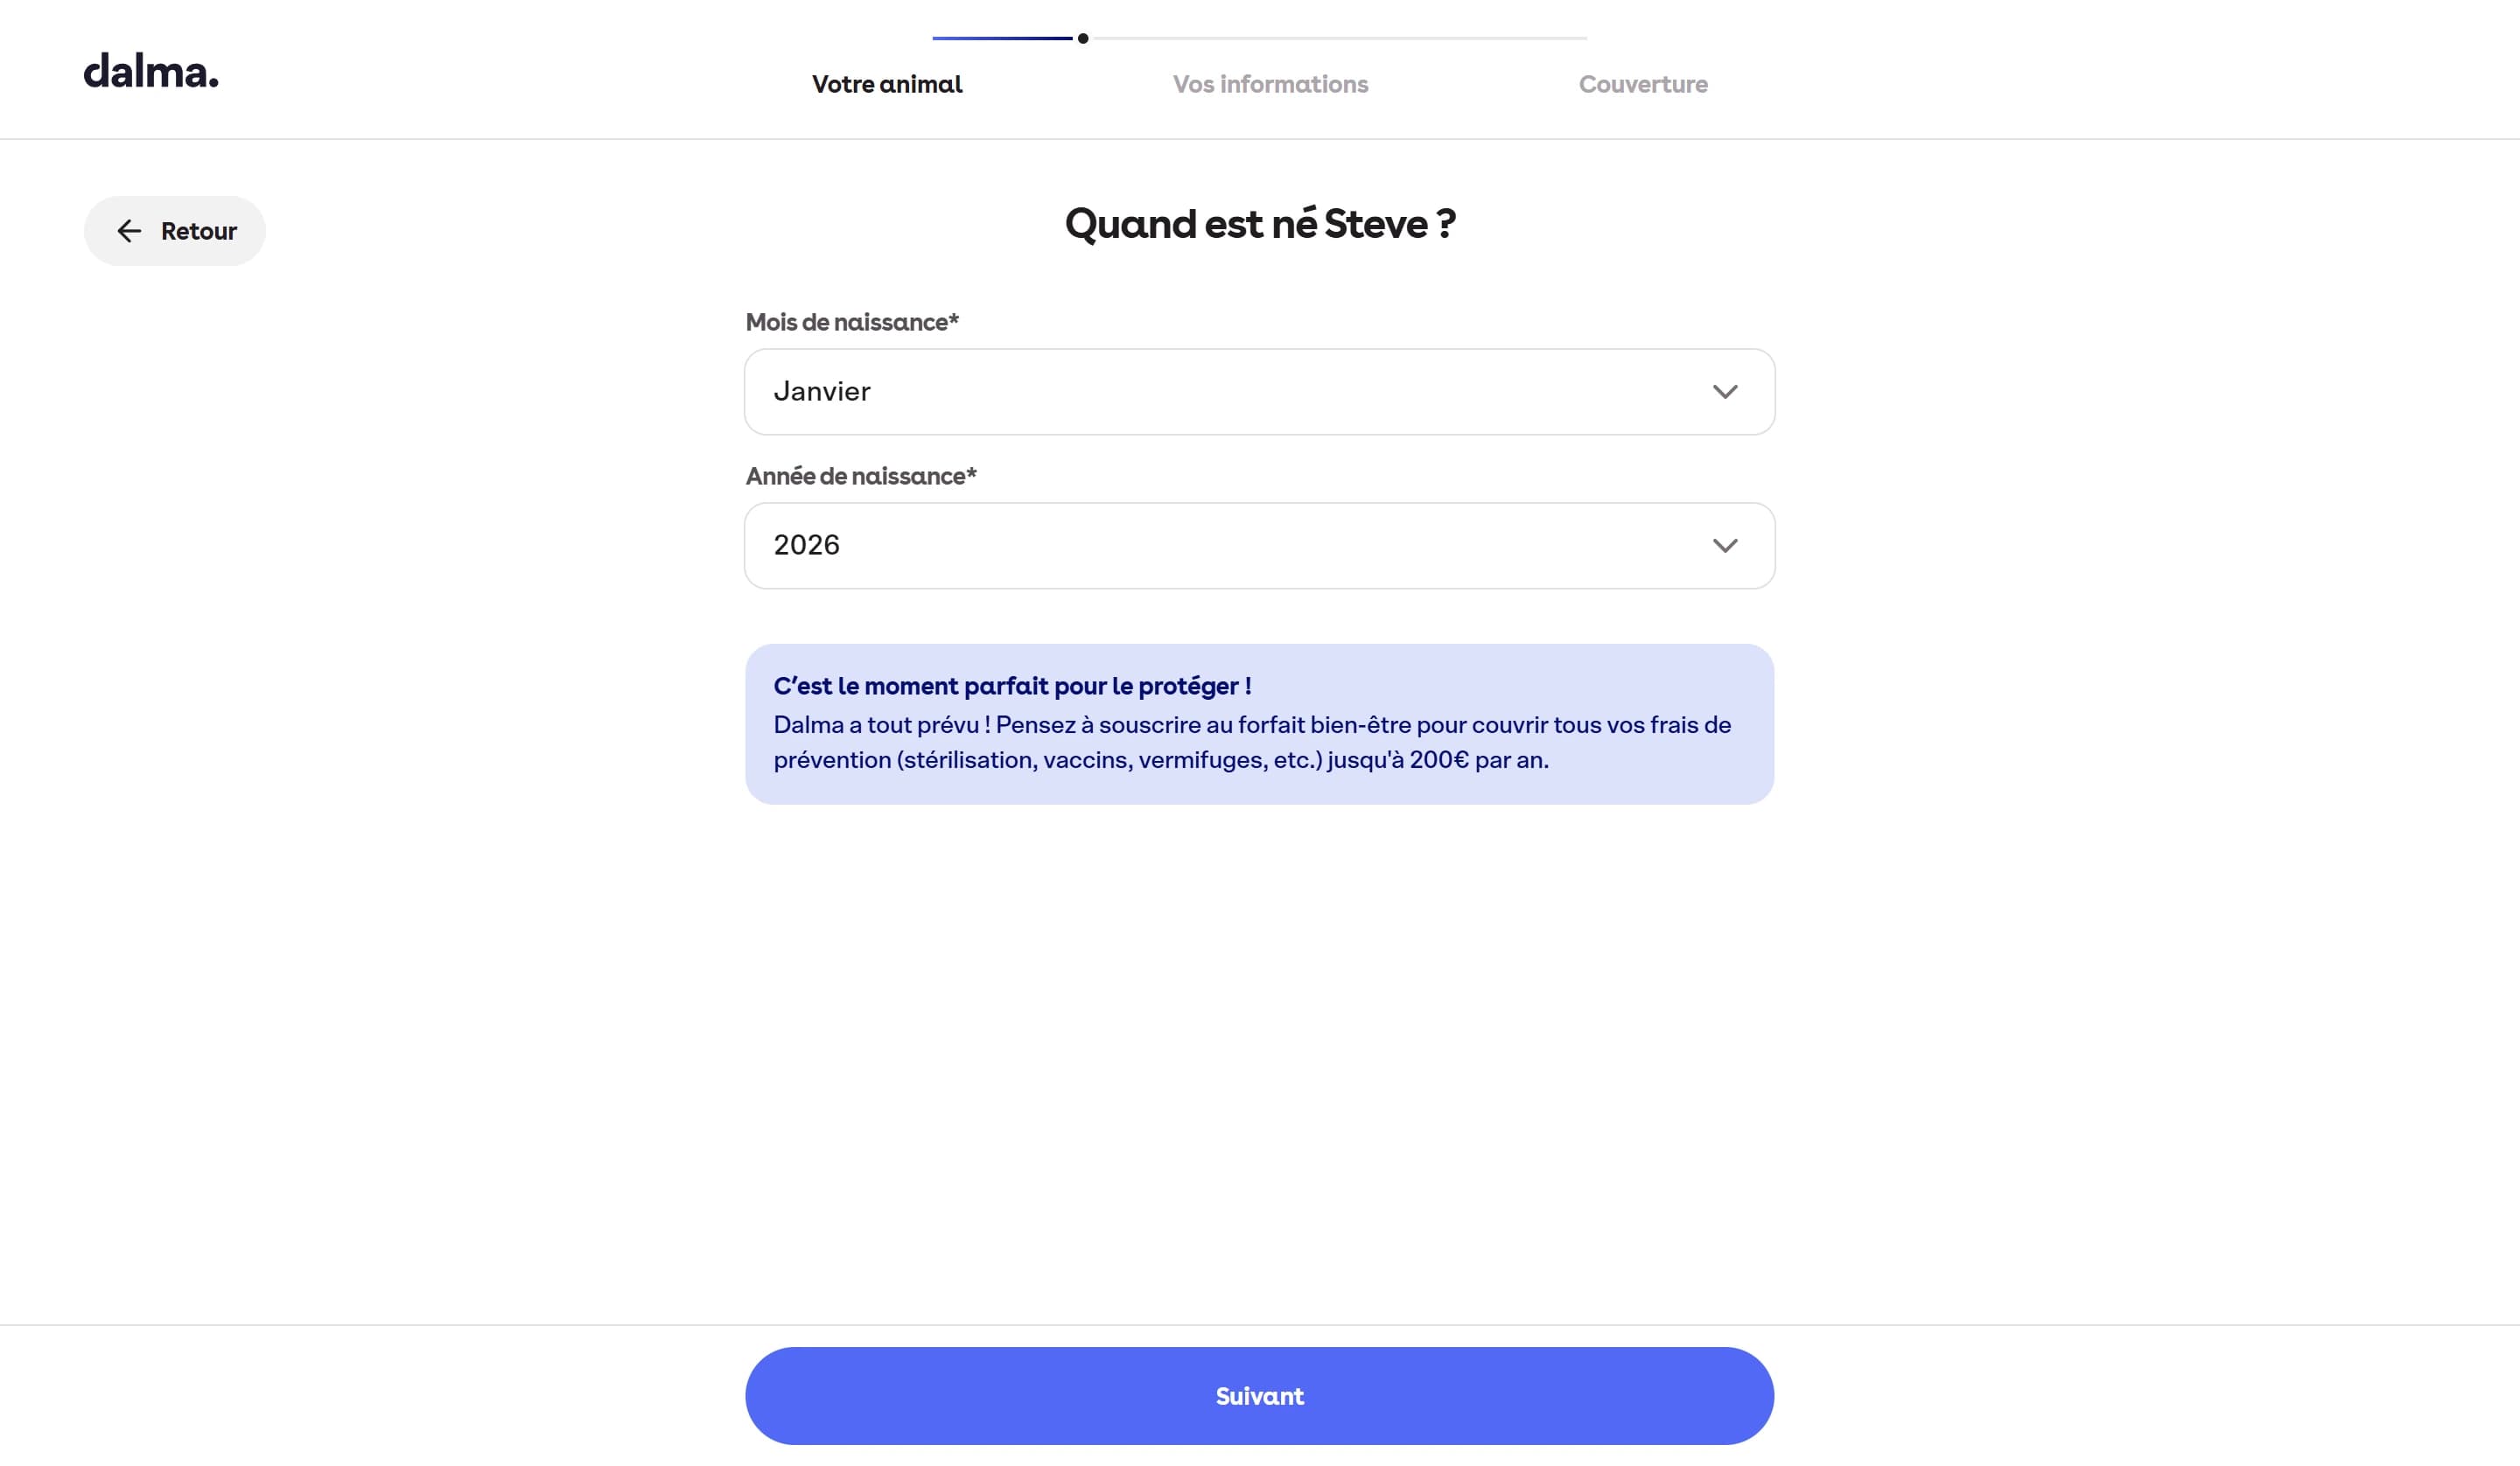
Task: Click the Année de naissance field label
Action: (861, 476)
